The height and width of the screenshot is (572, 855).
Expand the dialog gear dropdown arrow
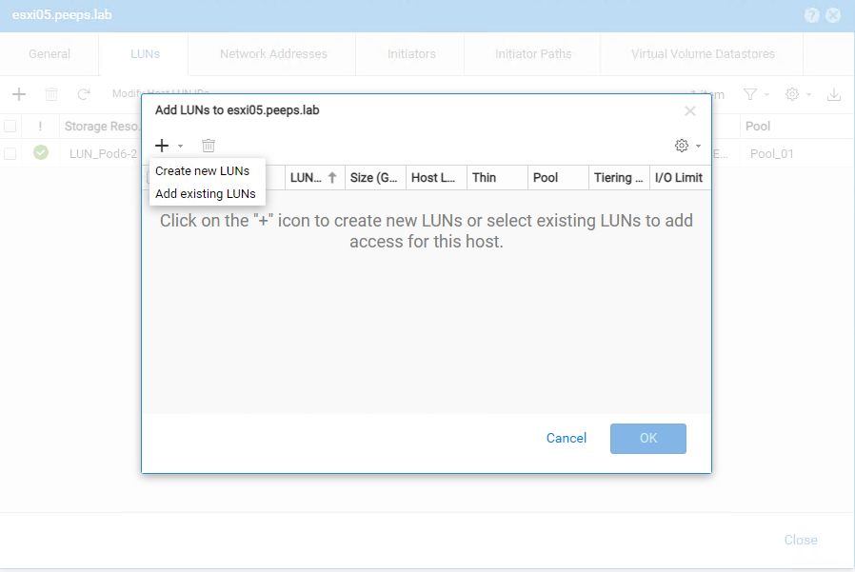coord(698,147)
